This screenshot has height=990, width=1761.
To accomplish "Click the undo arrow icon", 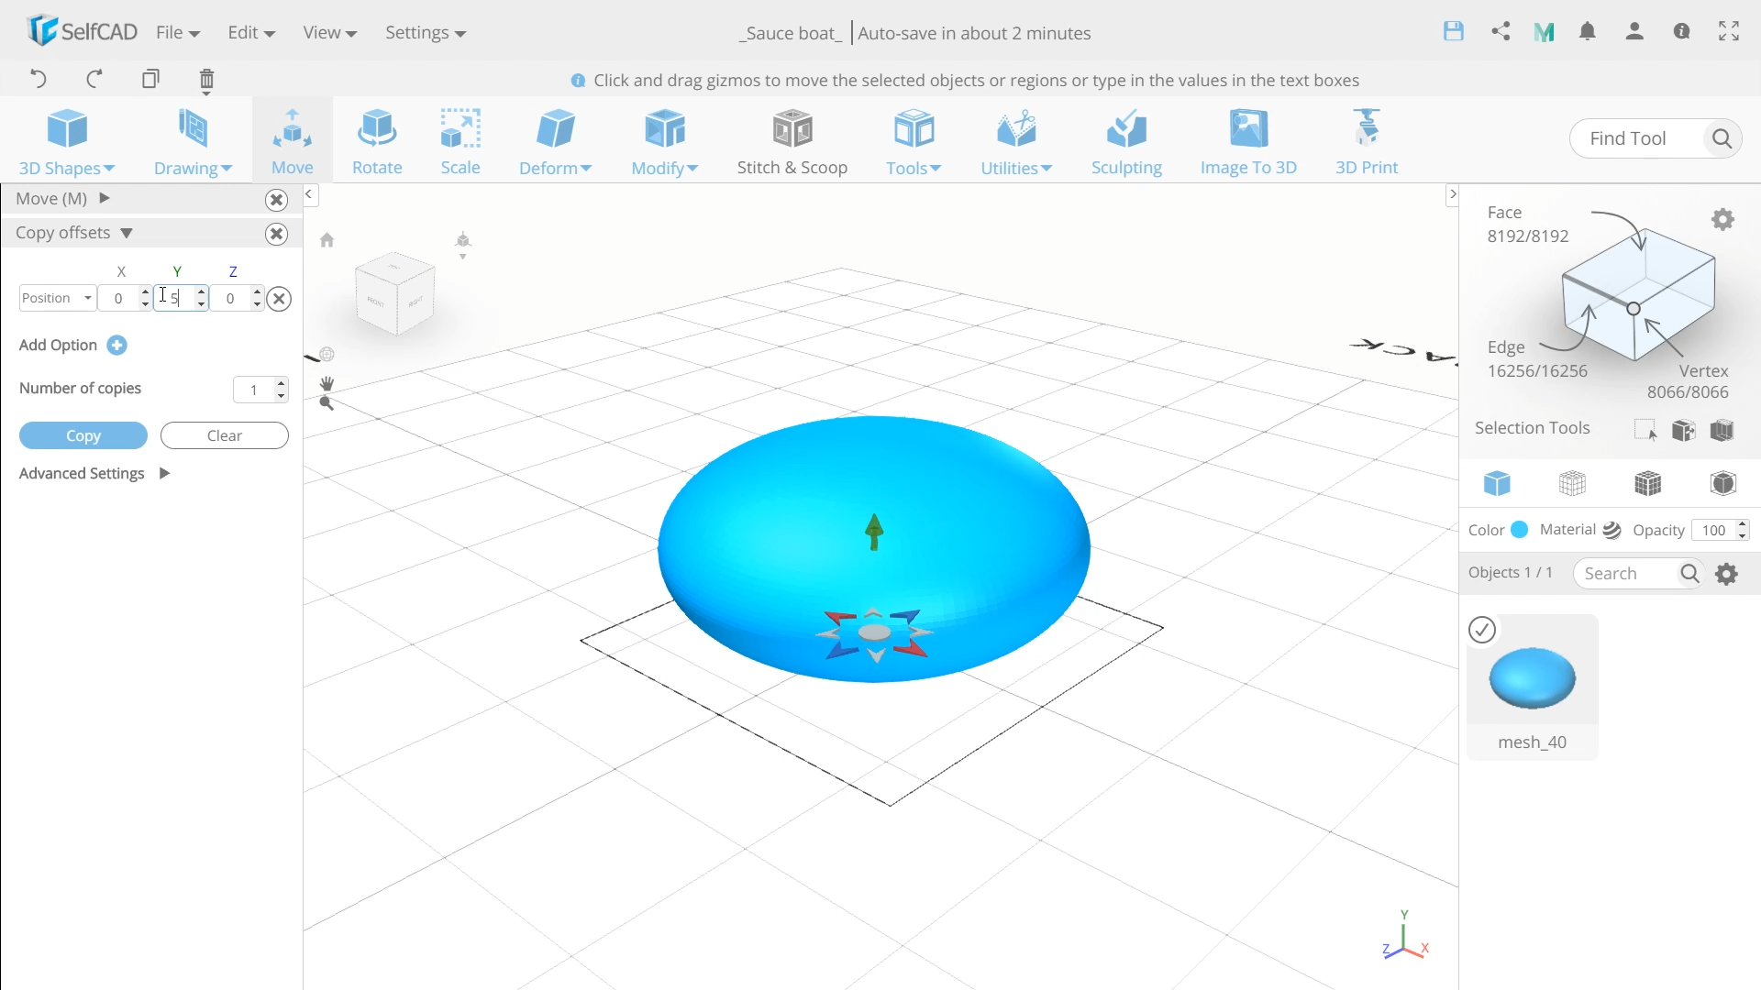I will pos(39,79).
